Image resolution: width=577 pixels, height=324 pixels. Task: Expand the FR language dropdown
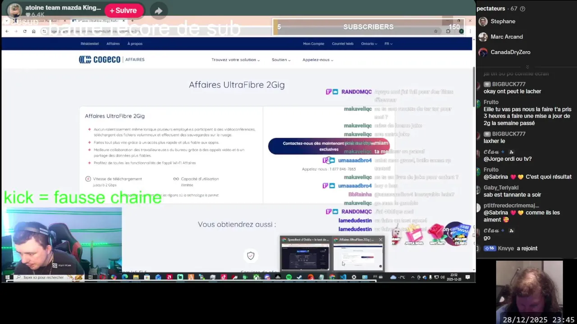tap(388, 44)
